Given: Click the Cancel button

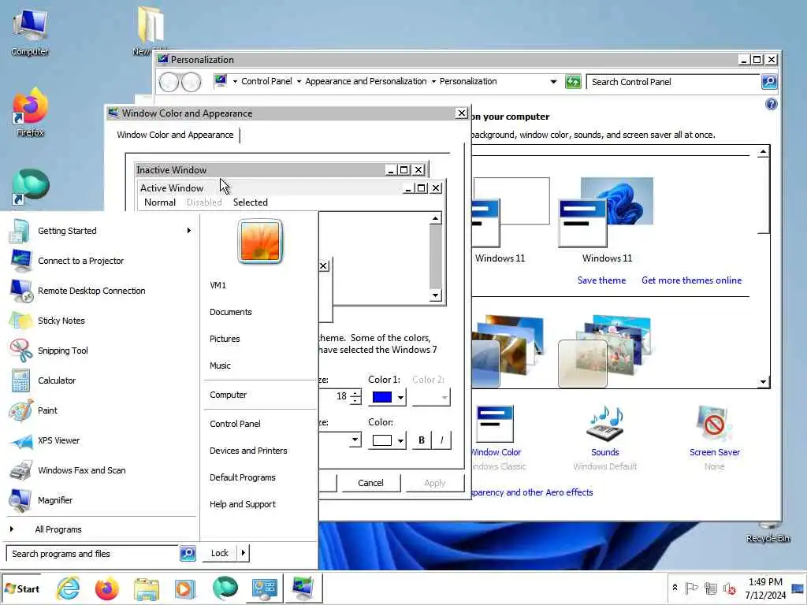Looking at the screenshot, I should coord(370,483).
